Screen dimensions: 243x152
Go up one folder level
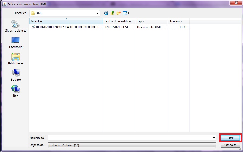pos(112,13)
